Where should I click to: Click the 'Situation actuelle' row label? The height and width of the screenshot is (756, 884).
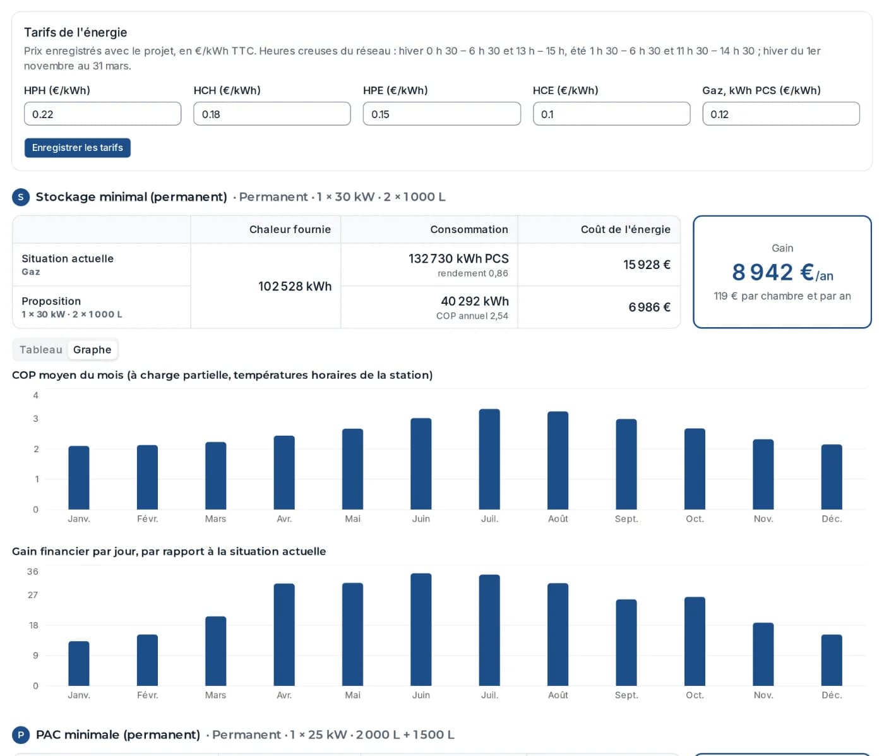point(68,258)
